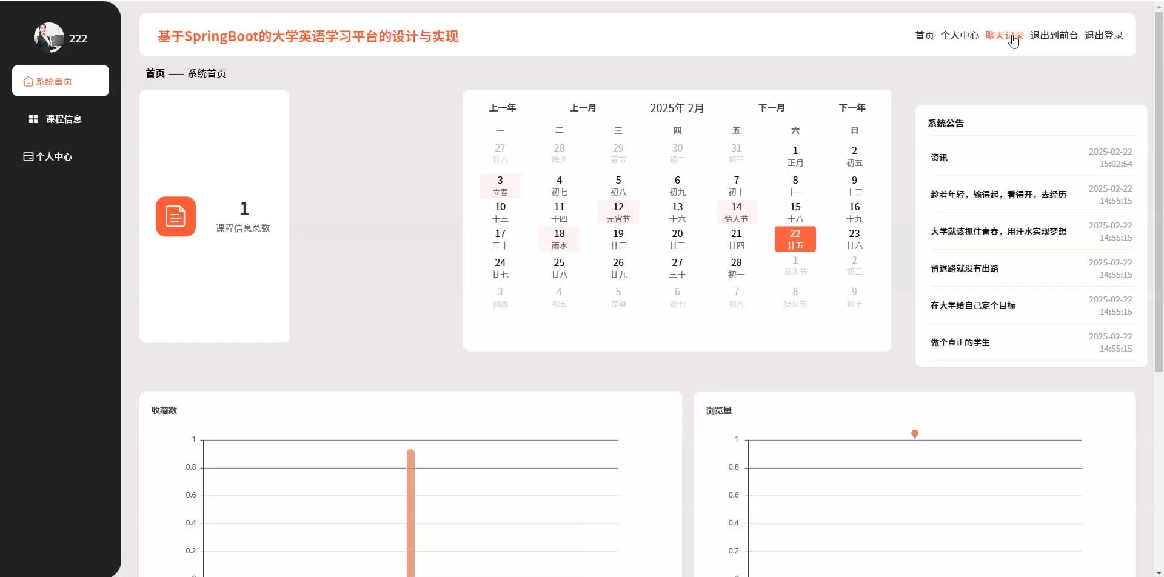Click 首页 in the breadcrumb

coord(155,73)
